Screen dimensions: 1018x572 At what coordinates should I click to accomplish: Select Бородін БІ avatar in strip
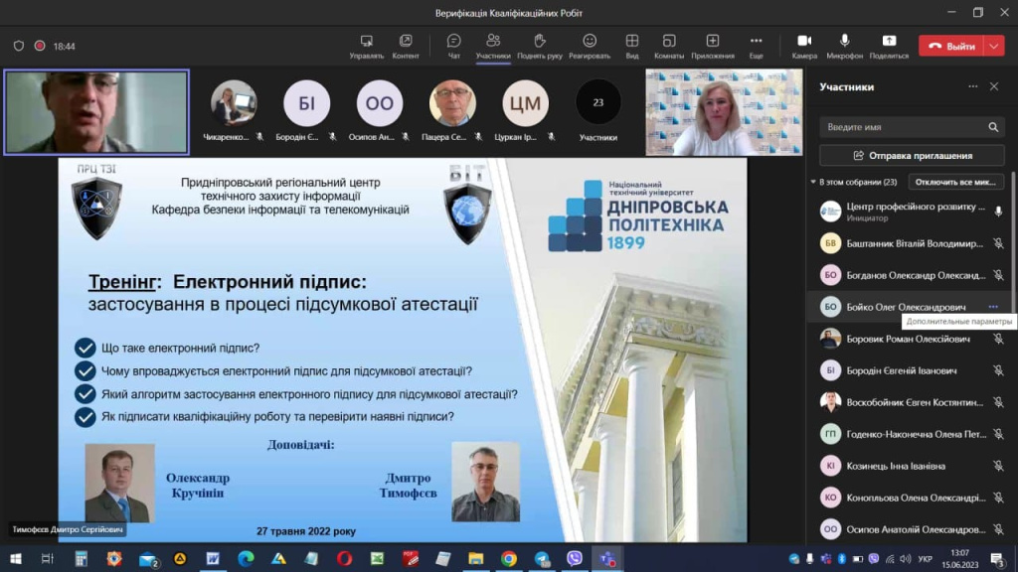click(306, 102)
